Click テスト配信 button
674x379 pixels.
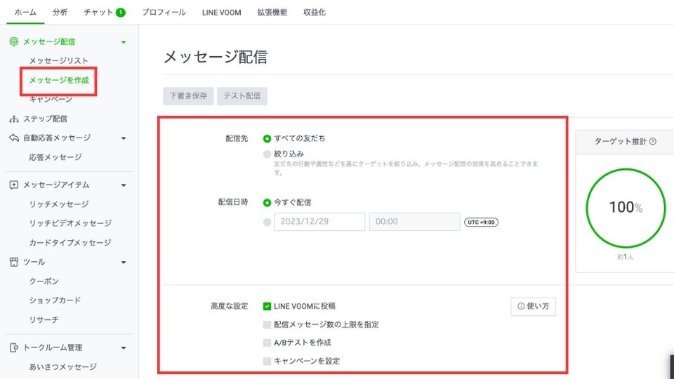(x=242, y=96)
